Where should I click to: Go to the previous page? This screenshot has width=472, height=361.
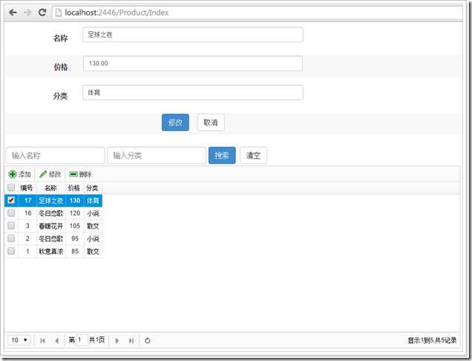point(57,340)
